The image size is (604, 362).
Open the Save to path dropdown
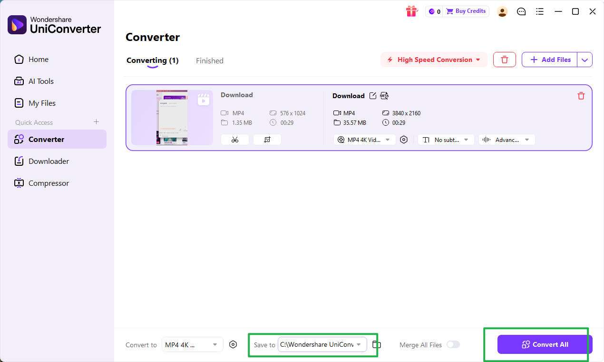pyautogui.click(x=322, y=344)
